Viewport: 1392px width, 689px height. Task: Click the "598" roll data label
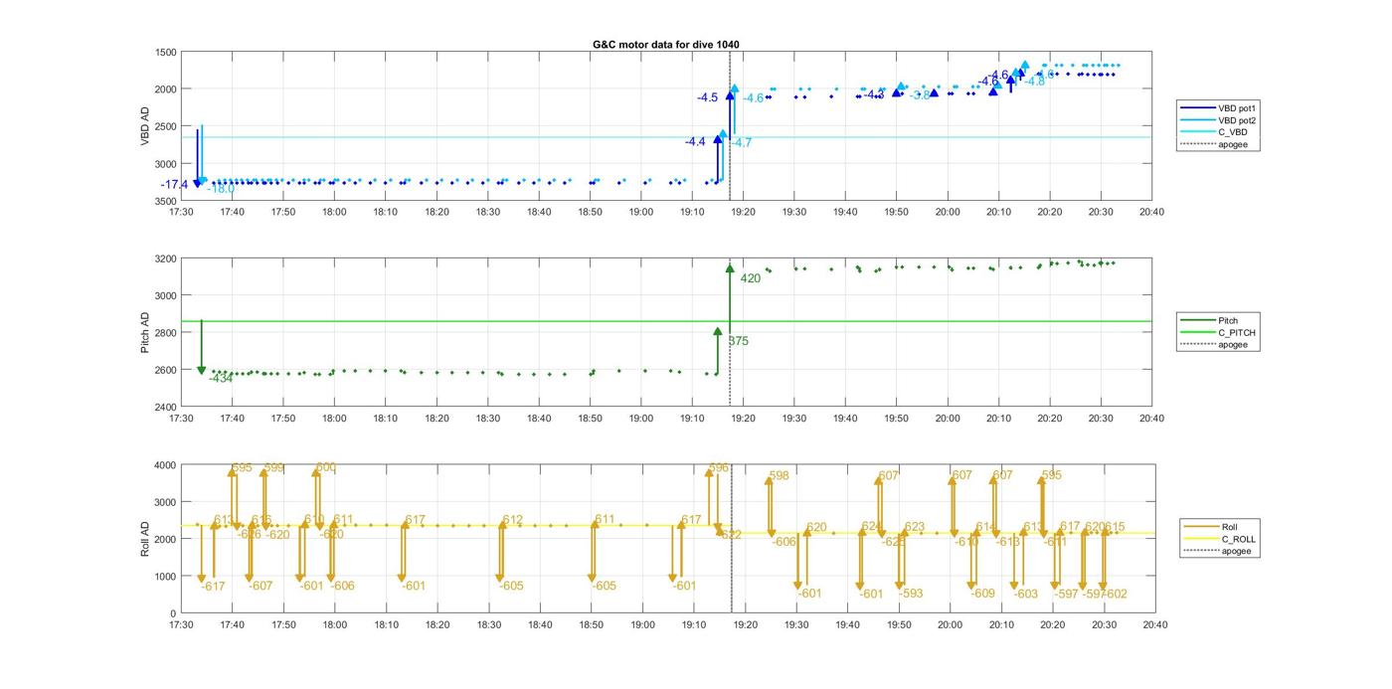[x=780, y=476]
